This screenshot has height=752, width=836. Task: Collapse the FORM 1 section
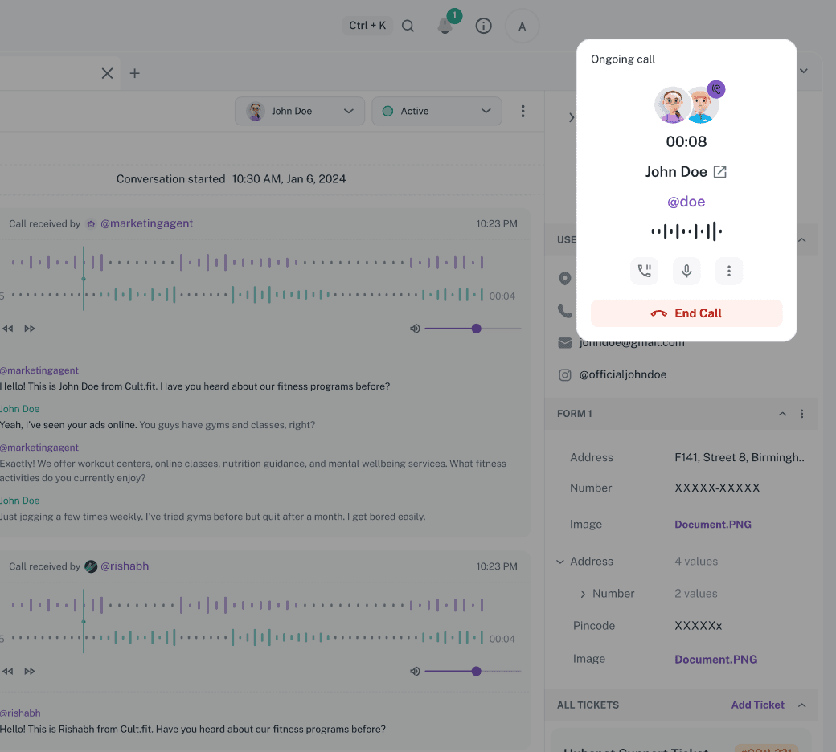(782, 414)
